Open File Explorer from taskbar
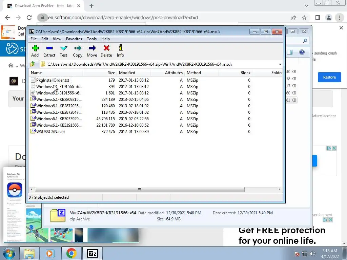347x260 pixels. [29, 253]
